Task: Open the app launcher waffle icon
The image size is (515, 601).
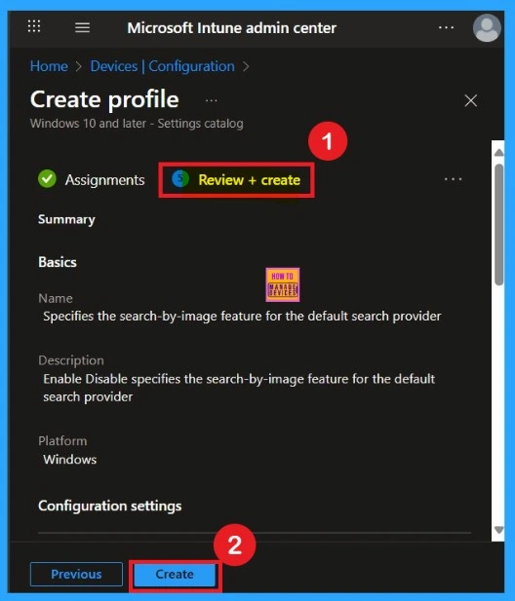Action: pyautogui.click(x=34, y=27)
